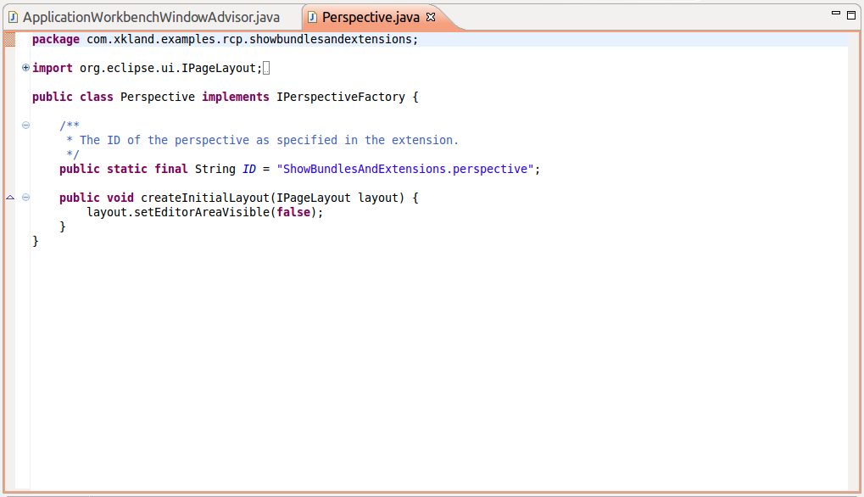The image size is (864, 497).
Task: Collapse the ID Javadoc comment block
Action: [25, 125]
